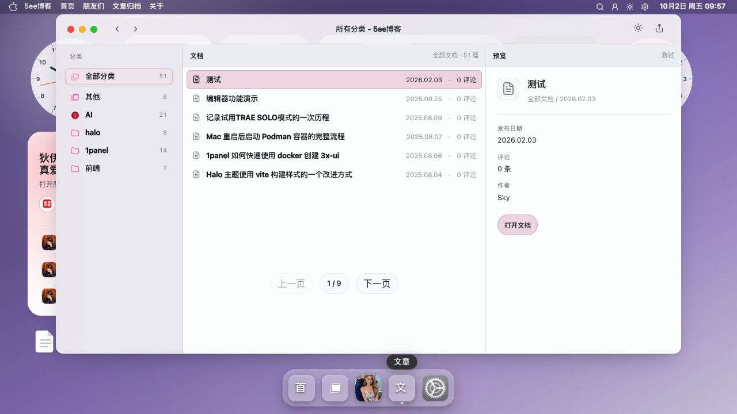Click document icon beside 1panel 如何快速使用 docker
This screenshot has height=414, width=737.
[x=196, y=156]
